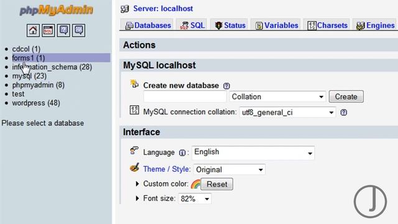Expand the Font size triangle
The height and width of the screenshot is (224, 398).
click(x=137, y=198)
